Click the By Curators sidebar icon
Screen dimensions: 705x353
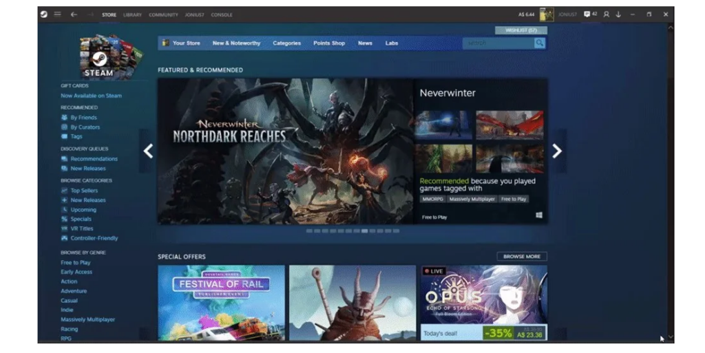coord(64,127)
